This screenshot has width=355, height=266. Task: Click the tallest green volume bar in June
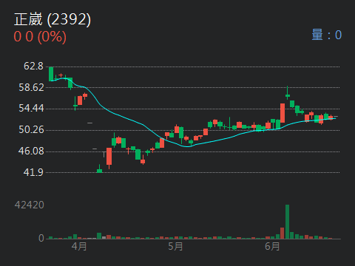pos(287,222)
